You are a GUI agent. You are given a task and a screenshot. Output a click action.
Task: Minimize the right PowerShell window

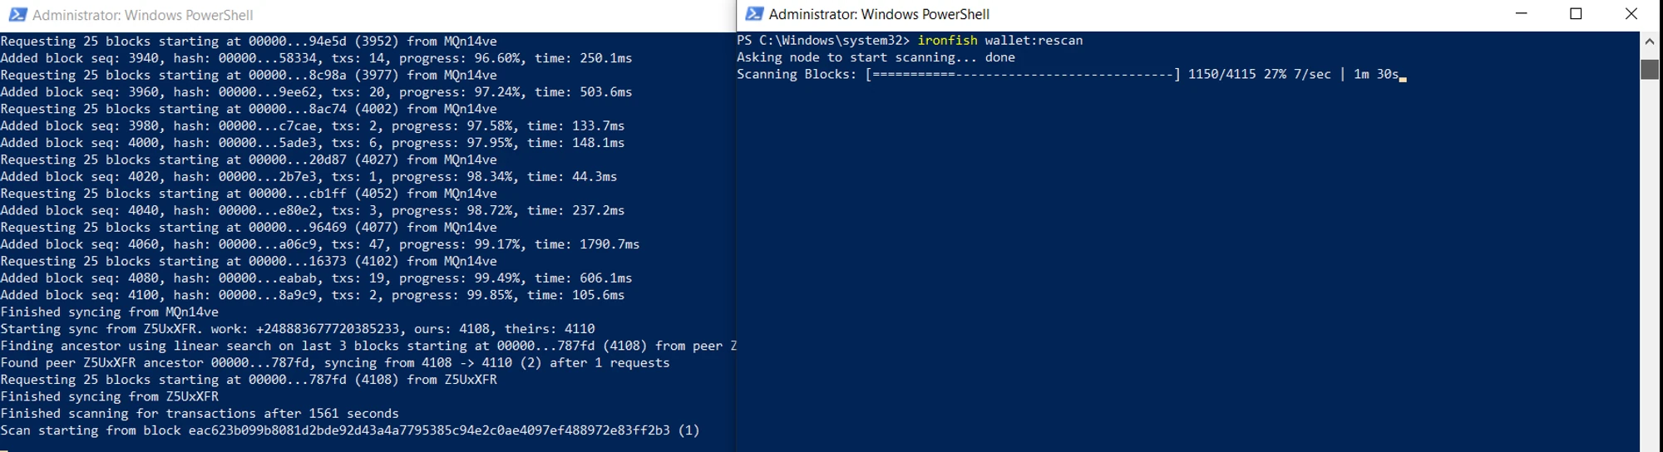coord(1522,14)
